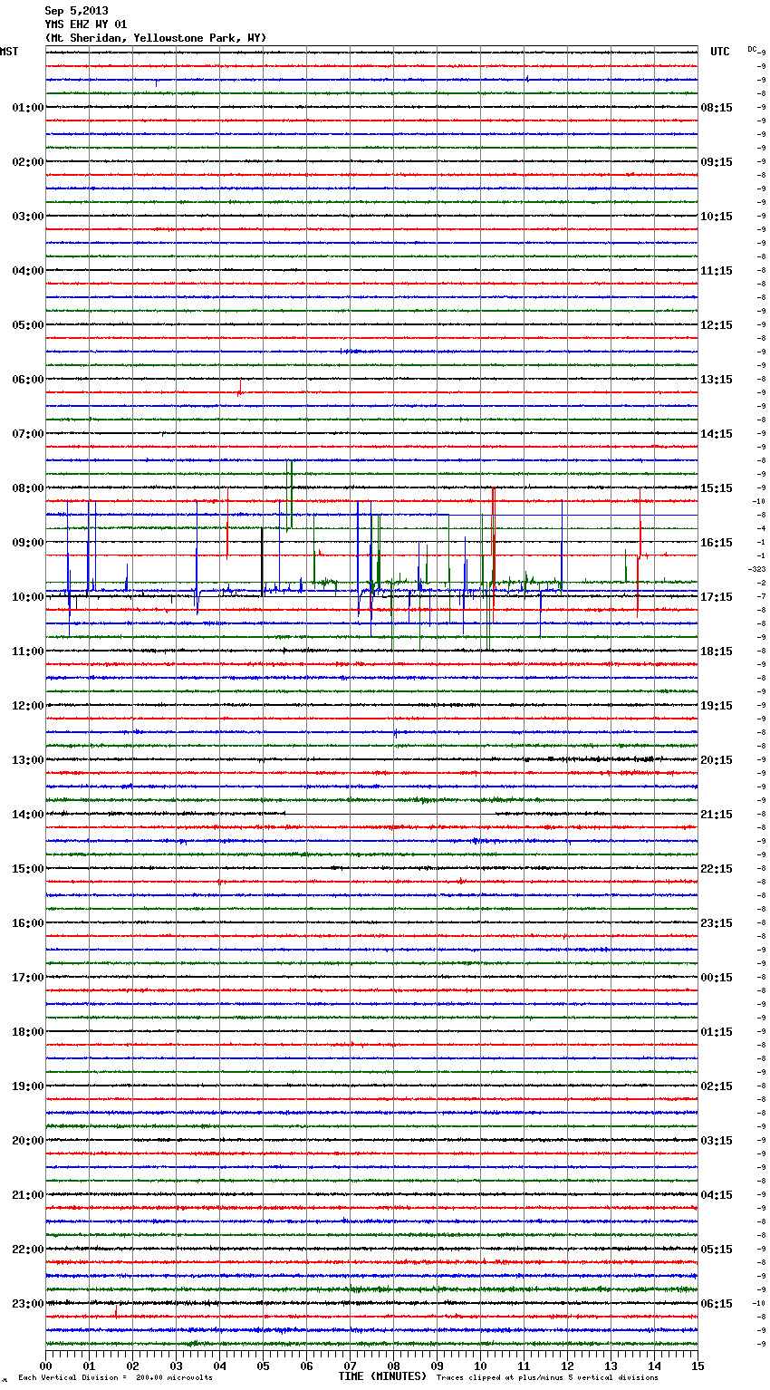Click the '22:00' MST row label
770x1390 pixels.
[28, 1250]
